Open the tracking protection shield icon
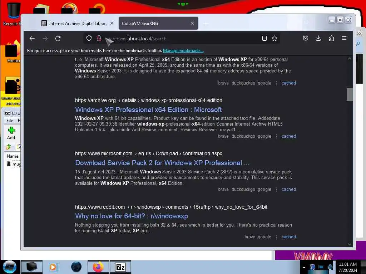The image size is (366, 274). (x=89, y=38)
